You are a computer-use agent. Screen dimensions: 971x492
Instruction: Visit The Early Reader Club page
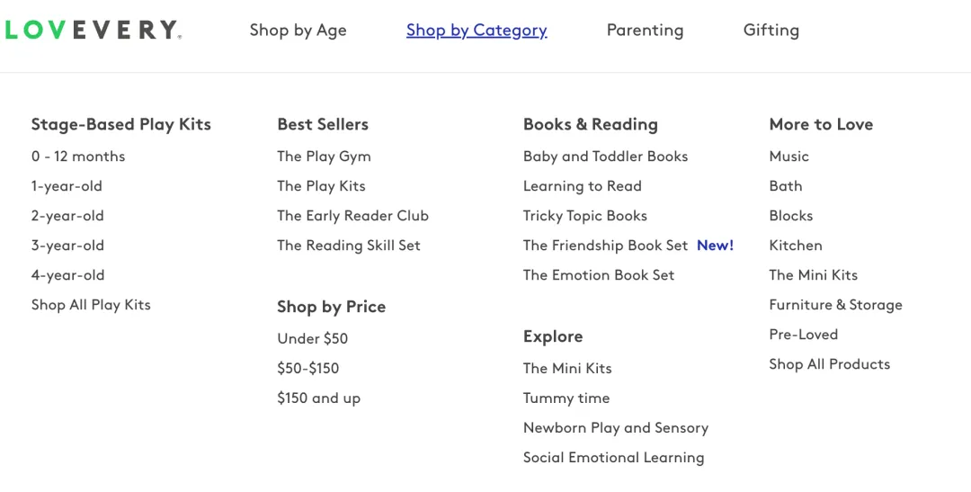pyautogui.click(x=352, y=216)
